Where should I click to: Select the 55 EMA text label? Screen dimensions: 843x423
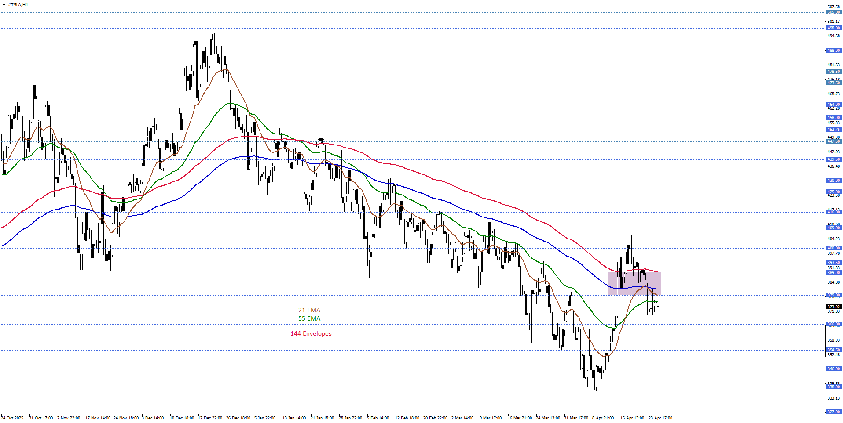pos(309,319)
